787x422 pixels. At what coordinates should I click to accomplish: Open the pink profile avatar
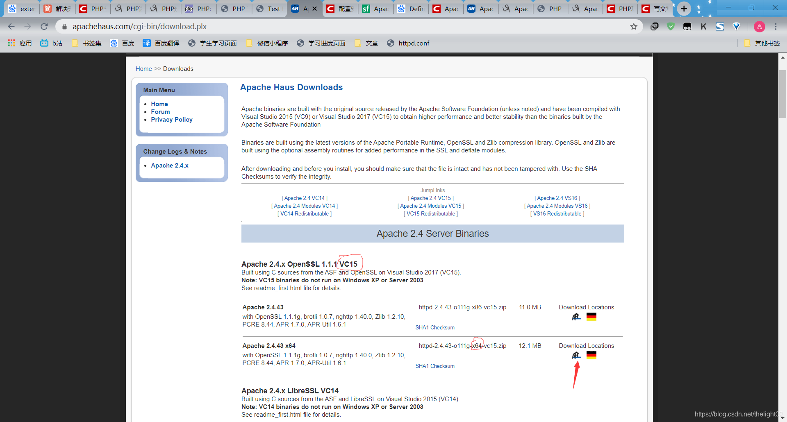coord(760,27)
